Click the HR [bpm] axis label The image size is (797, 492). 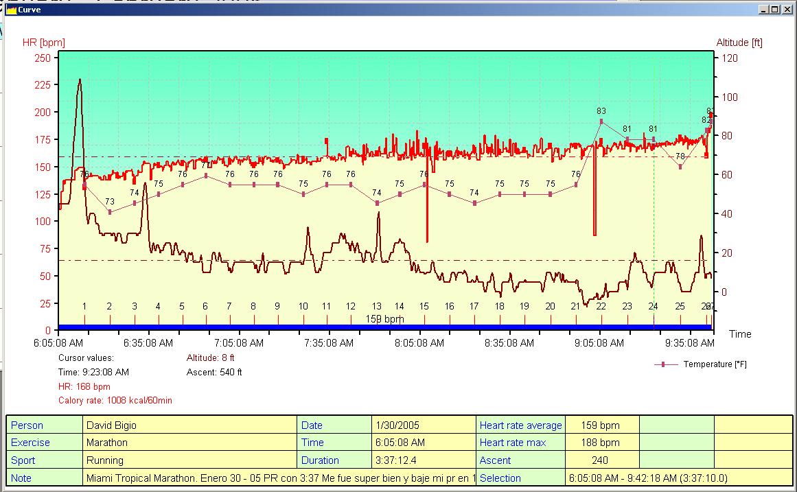pos(44,43)
